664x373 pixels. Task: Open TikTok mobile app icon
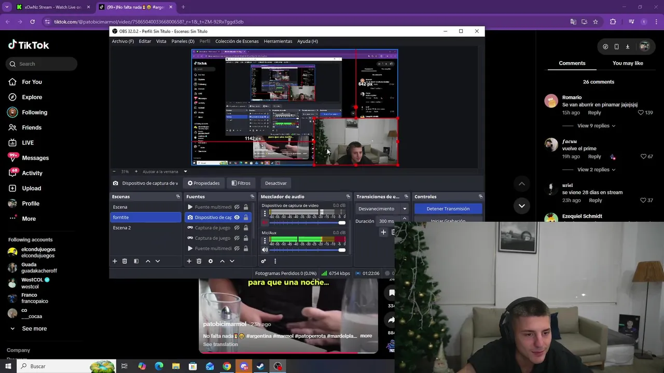616,47
